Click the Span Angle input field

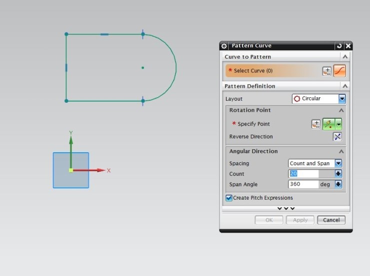coord(303,184)
